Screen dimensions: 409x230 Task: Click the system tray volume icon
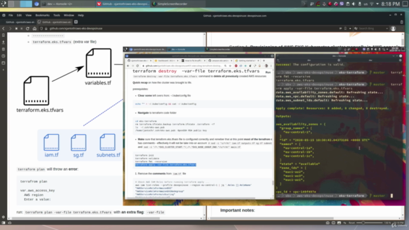[x=353, y=4]
